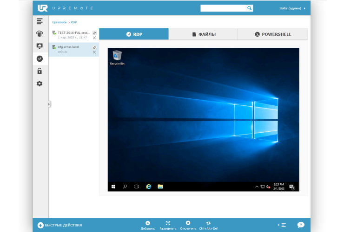
Task: Open settings gear in left sidebar
Action: tap(40, 84)
